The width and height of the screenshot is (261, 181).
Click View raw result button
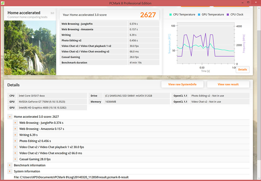click(x=228, y=84)
